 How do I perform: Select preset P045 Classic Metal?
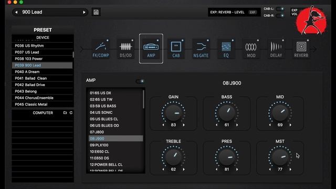[x=42, y=104]
